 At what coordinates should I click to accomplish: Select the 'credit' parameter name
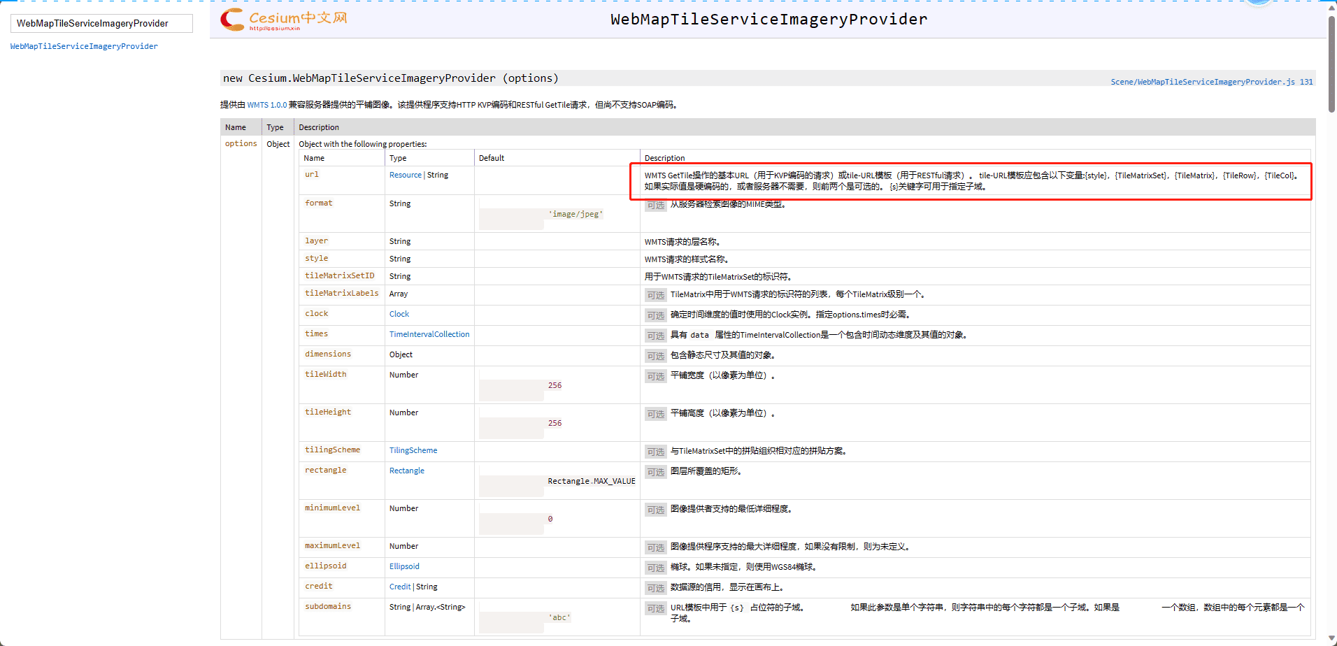pos(319,586)
